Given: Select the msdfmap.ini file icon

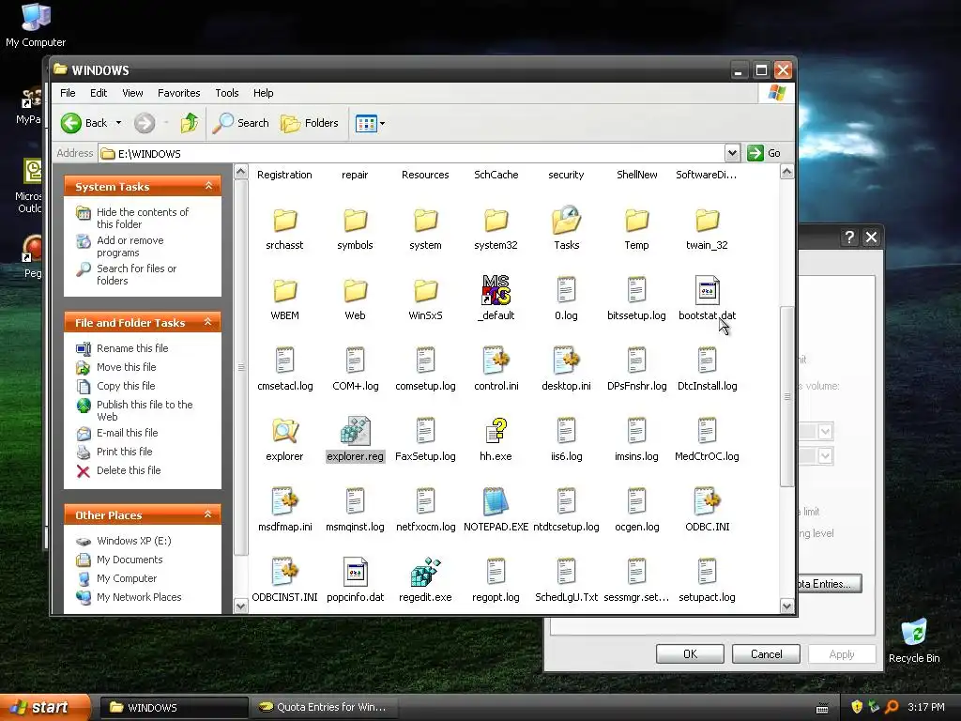Looking at the screenshot, I should [284, 501].
